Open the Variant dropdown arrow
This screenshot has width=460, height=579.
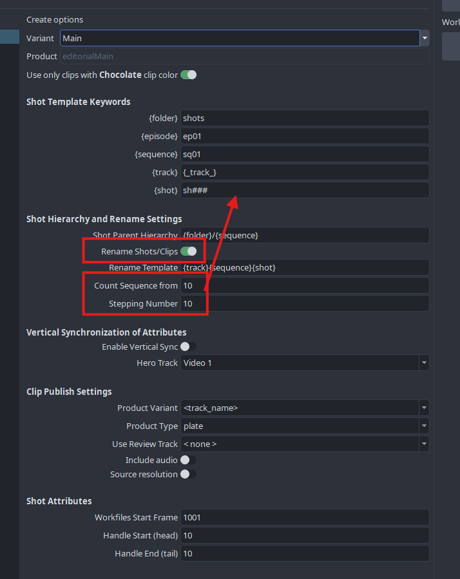[425, 38]
